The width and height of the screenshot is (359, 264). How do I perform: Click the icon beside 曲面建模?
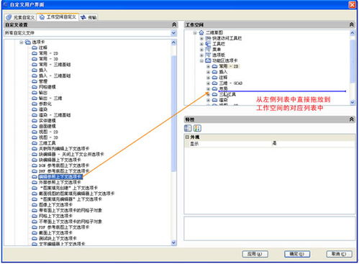(35, 127)
